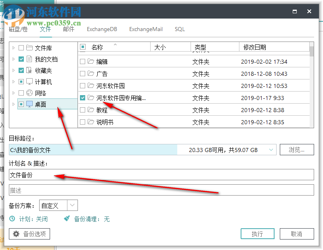This screenshot has width=323, height=250.
Task: Check the 说明书 folder for backup
Action: pyautogui.click(x=82, y=122)
